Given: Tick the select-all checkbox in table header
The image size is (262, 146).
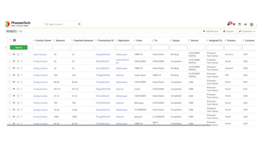Looking at the screenshot, I should [x=10, y=40].
